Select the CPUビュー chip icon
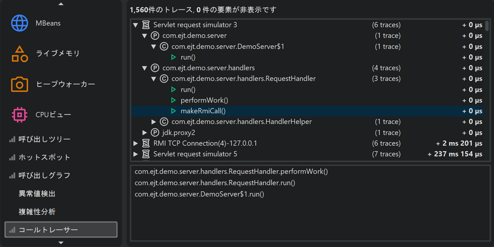The width and height of the screenshot is (494, 247). coord(20,115)
